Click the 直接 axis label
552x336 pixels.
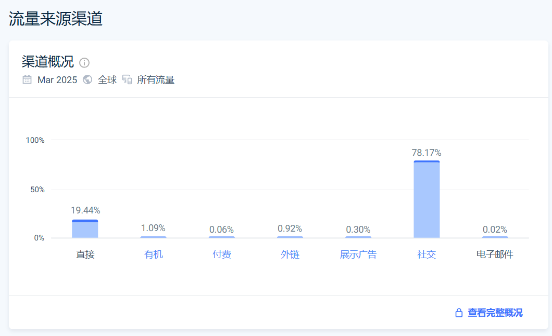(x=85, y=254)
